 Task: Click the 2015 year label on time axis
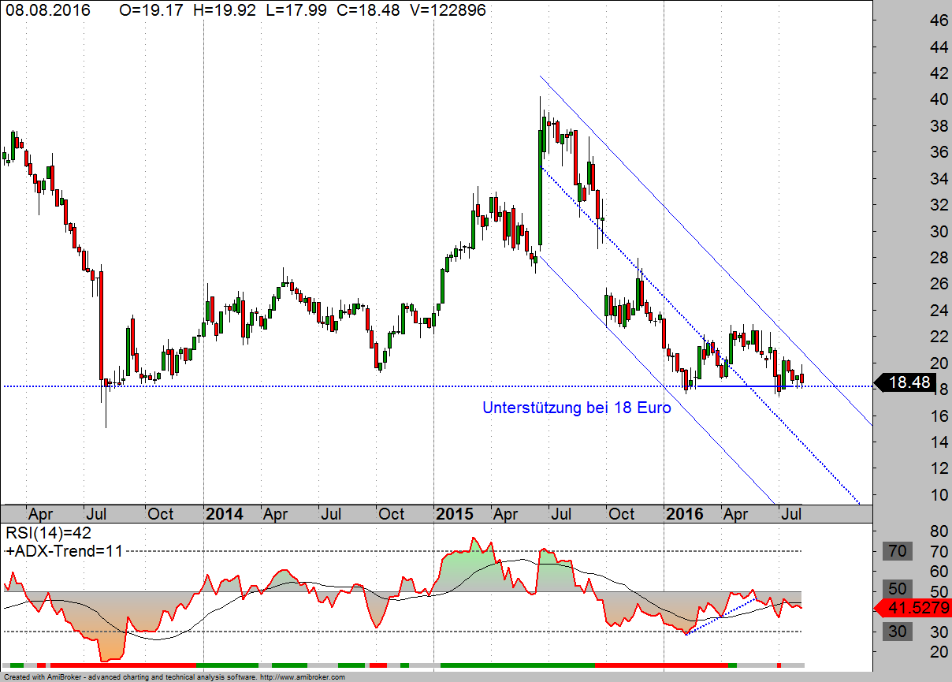coord(455,514)
